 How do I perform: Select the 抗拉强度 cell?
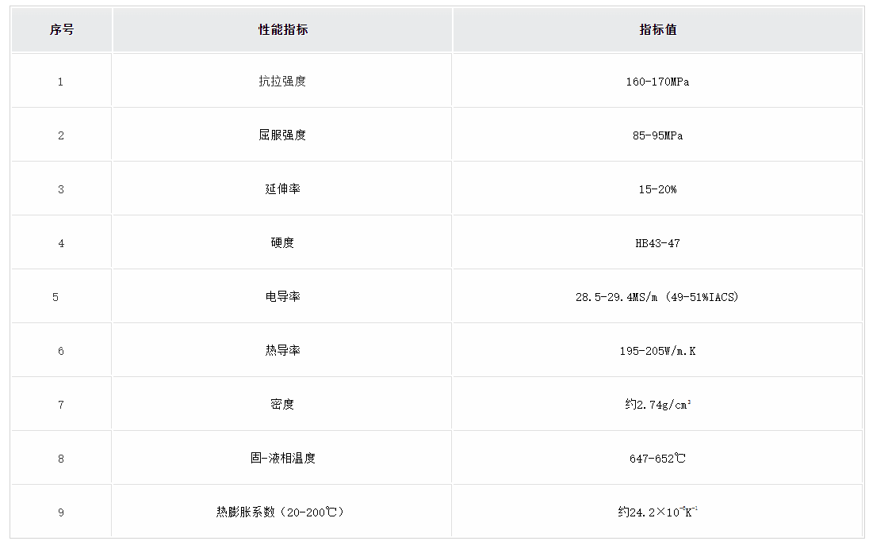282,82
